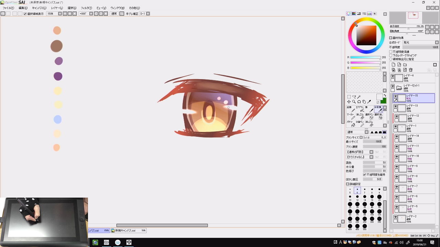Choose the pencil (鉛筆) brush
Screen dimensions: 440x247
350,109
